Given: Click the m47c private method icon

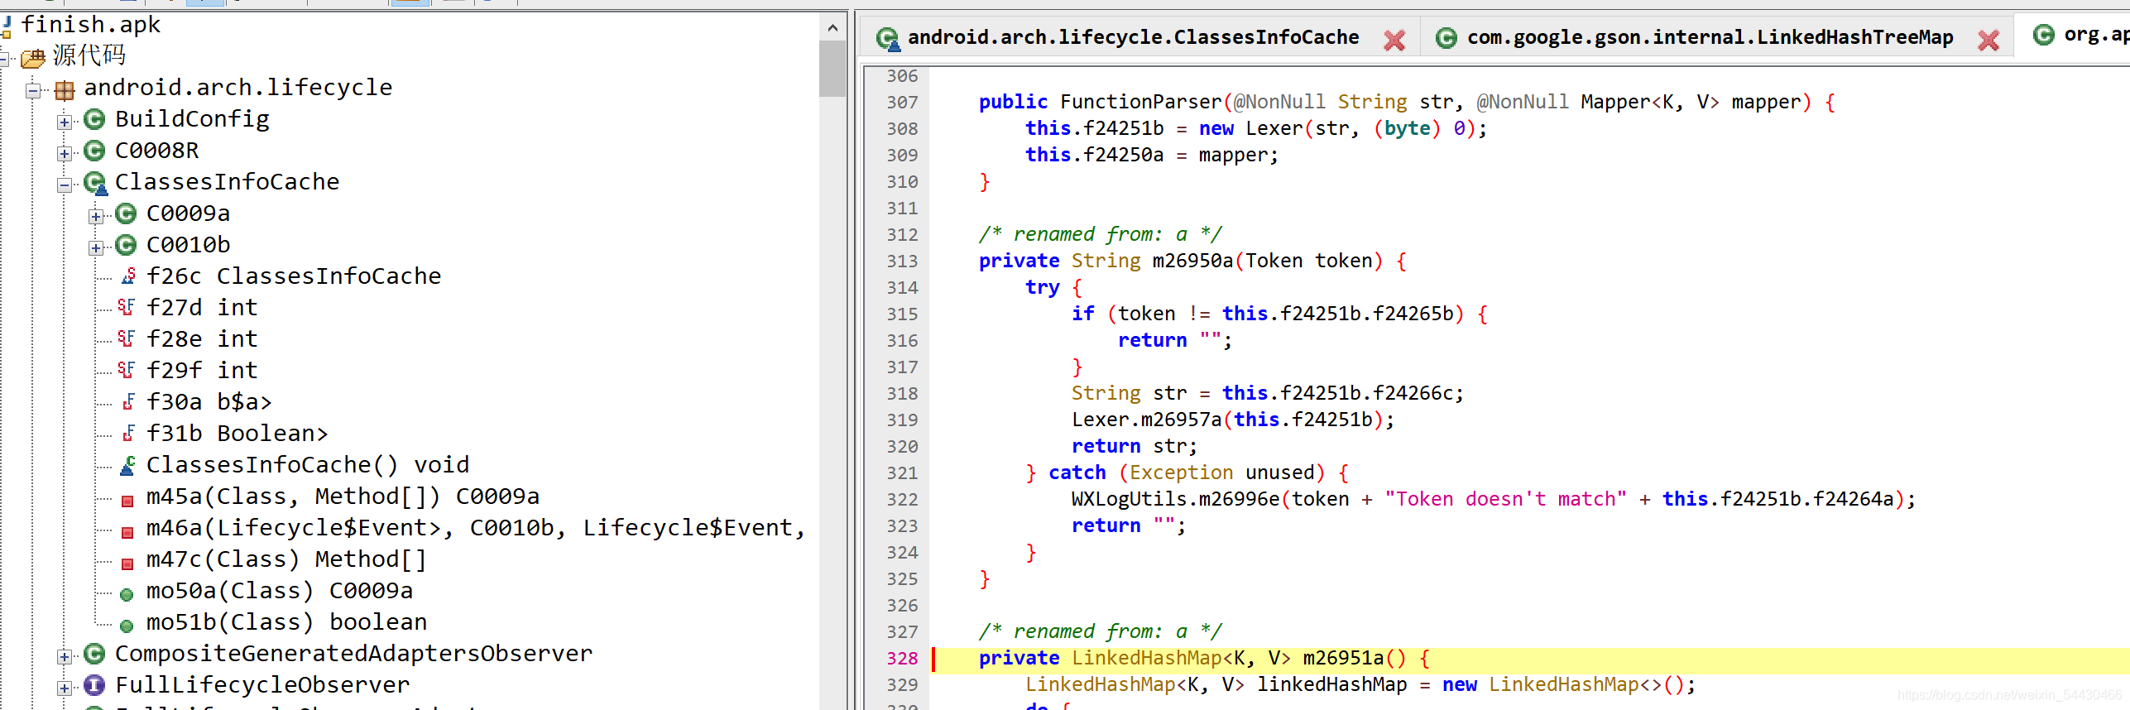Looking at the screenshot, I should coord(127,564).
